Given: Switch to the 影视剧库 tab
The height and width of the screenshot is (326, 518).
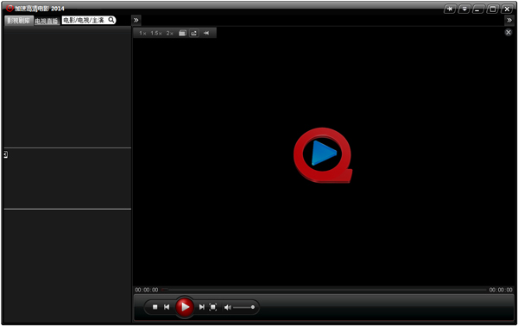Looking at the screenshot, I should pos(19,21).
